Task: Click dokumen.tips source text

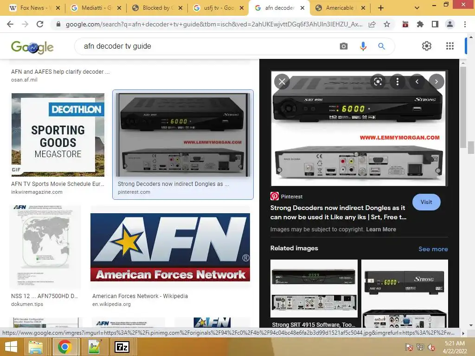Action: pos(27,304)
